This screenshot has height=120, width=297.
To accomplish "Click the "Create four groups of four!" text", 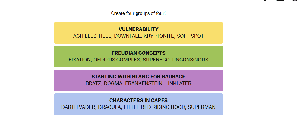I will point(138,13).
